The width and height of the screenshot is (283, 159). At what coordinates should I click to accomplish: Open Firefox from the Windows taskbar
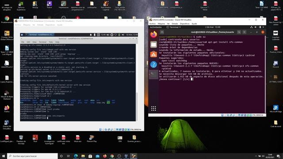click(x=105, y=156)
